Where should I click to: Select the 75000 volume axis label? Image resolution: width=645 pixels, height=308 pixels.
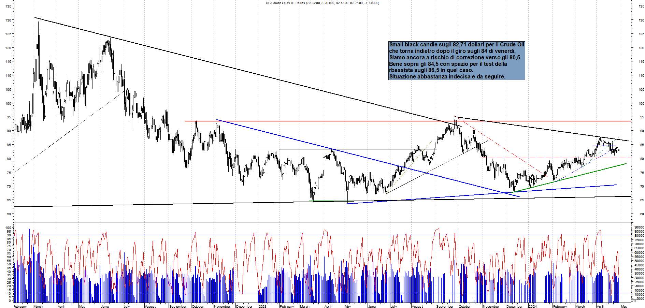(x=639, y=240)
